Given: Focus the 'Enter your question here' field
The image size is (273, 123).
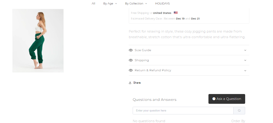Looking at the screenshot, I should coord(183,111).
